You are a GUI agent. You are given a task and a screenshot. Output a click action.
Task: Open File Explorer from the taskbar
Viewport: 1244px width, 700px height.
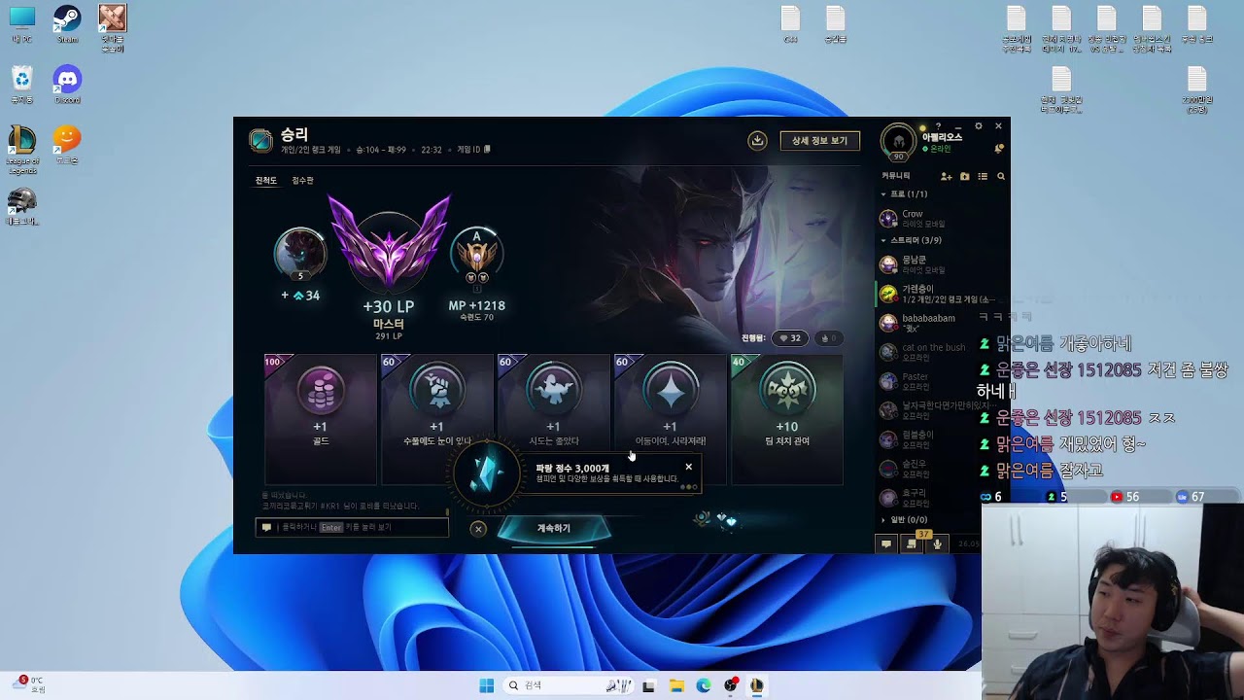pyautogui.click(x=676, y=685)
